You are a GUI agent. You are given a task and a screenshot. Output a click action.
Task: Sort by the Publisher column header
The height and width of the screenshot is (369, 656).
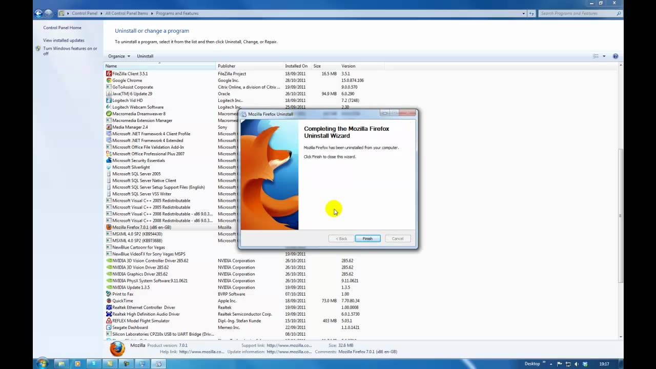click(x=250, y=66)
